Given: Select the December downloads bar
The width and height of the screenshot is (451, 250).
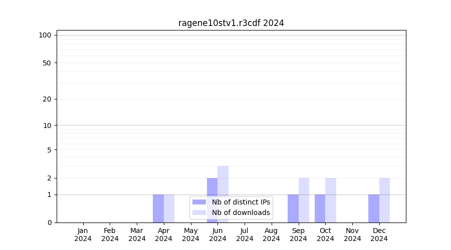Looking at the screenshot, I should click(x=384, y=200).
